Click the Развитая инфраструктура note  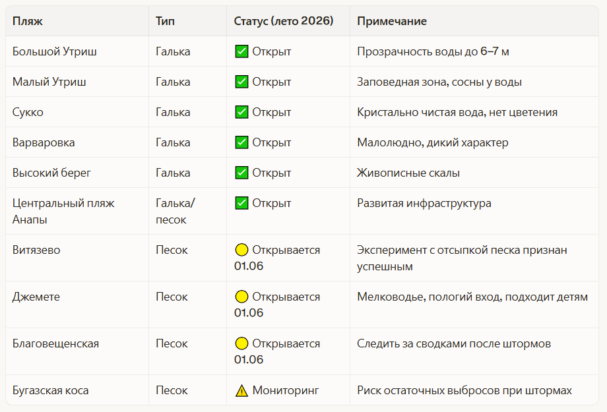(424, 203)
